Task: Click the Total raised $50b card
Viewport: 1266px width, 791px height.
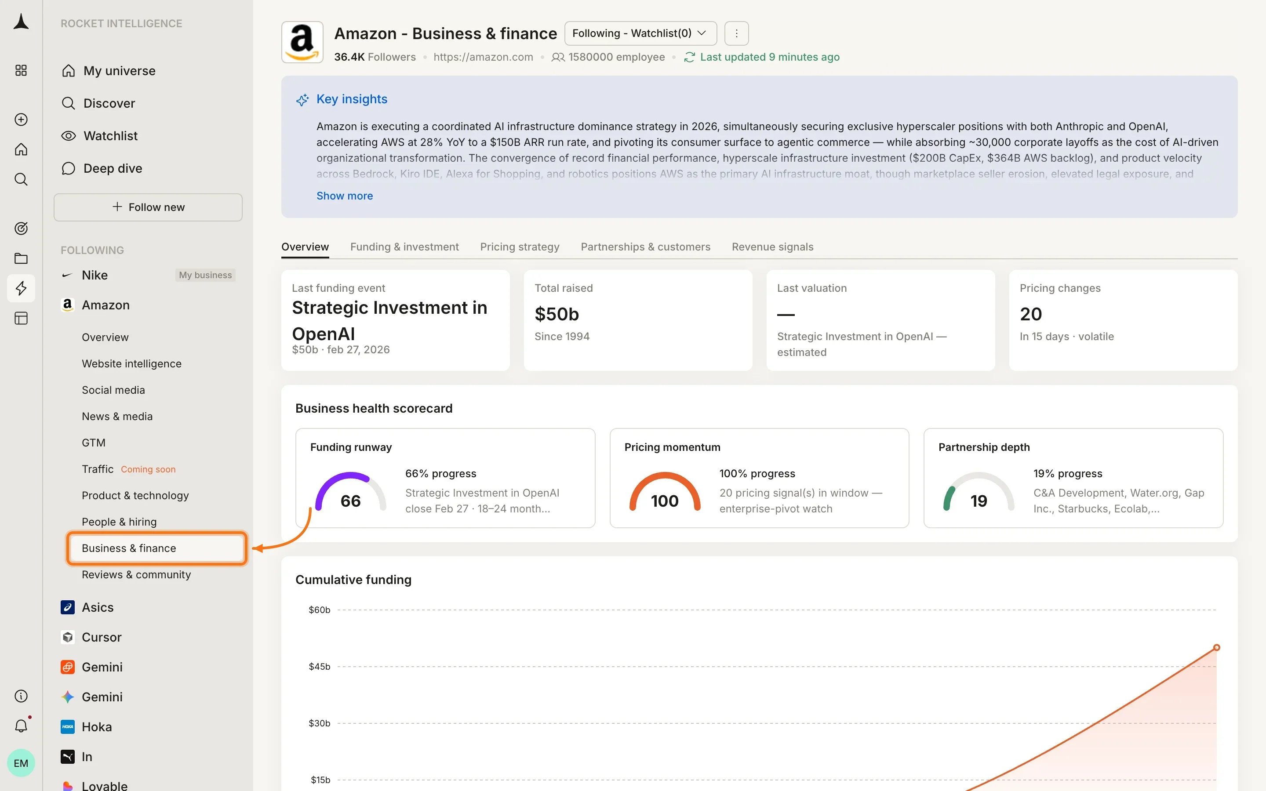Action: click(638, 320)
